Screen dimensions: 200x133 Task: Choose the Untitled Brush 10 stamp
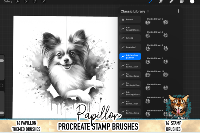[x=157, y=100]
